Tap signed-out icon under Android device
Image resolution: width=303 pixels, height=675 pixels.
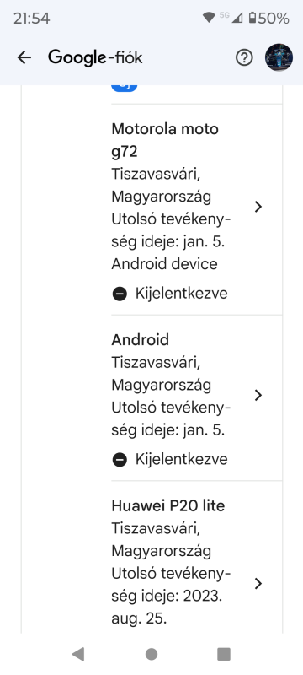pos(120,460)
